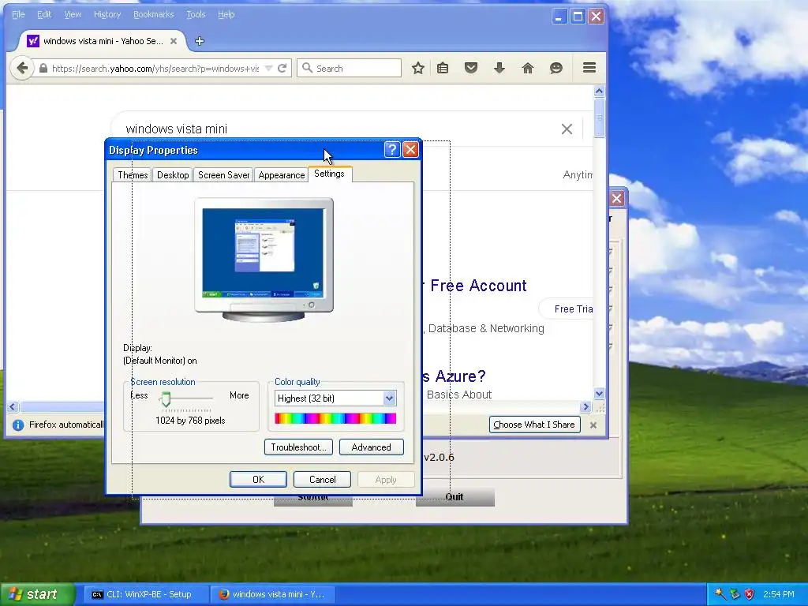Click the Screen resolution slider thumb
Screen dimensions: 808x606
[166, 398]
